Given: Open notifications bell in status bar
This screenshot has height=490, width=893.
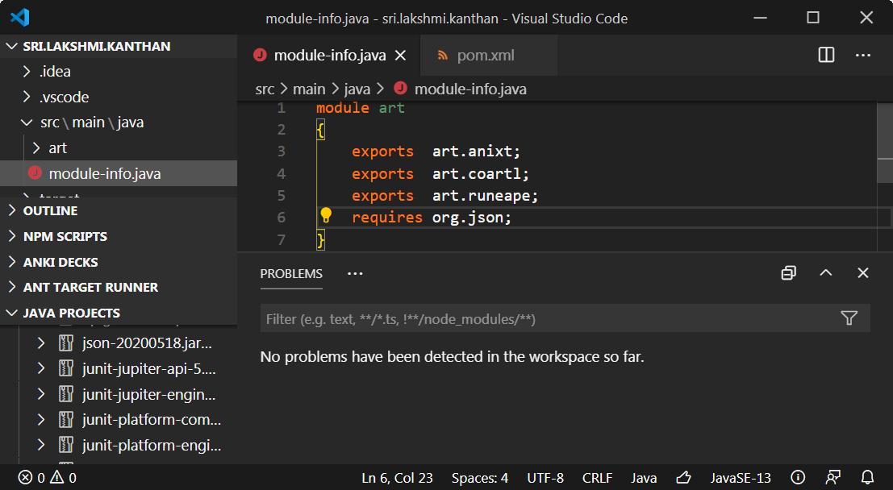Looking at the screenshot, I should (x=867, y=477).
